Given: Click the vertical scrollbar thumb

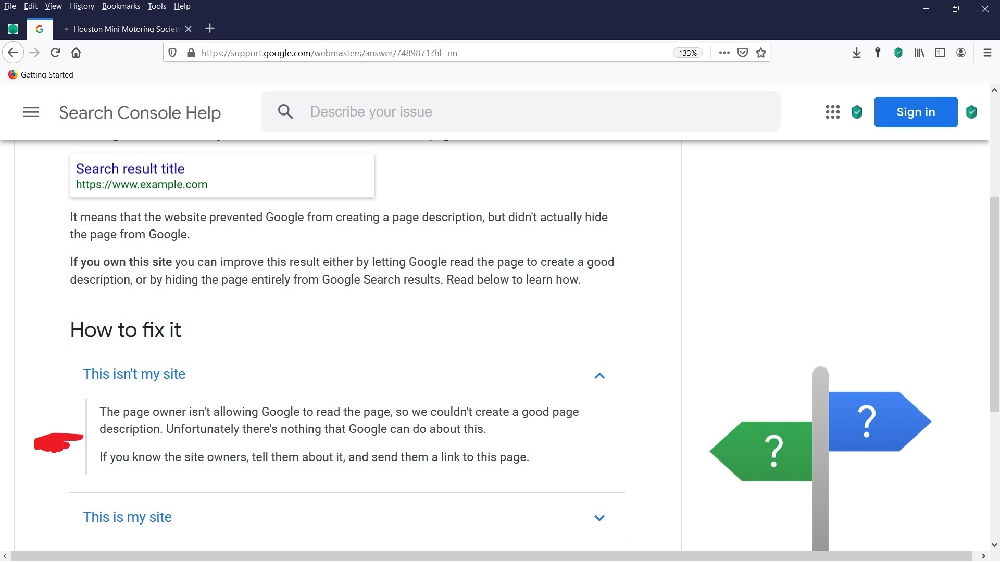Looking at the screenshot, I should [994, 304].
